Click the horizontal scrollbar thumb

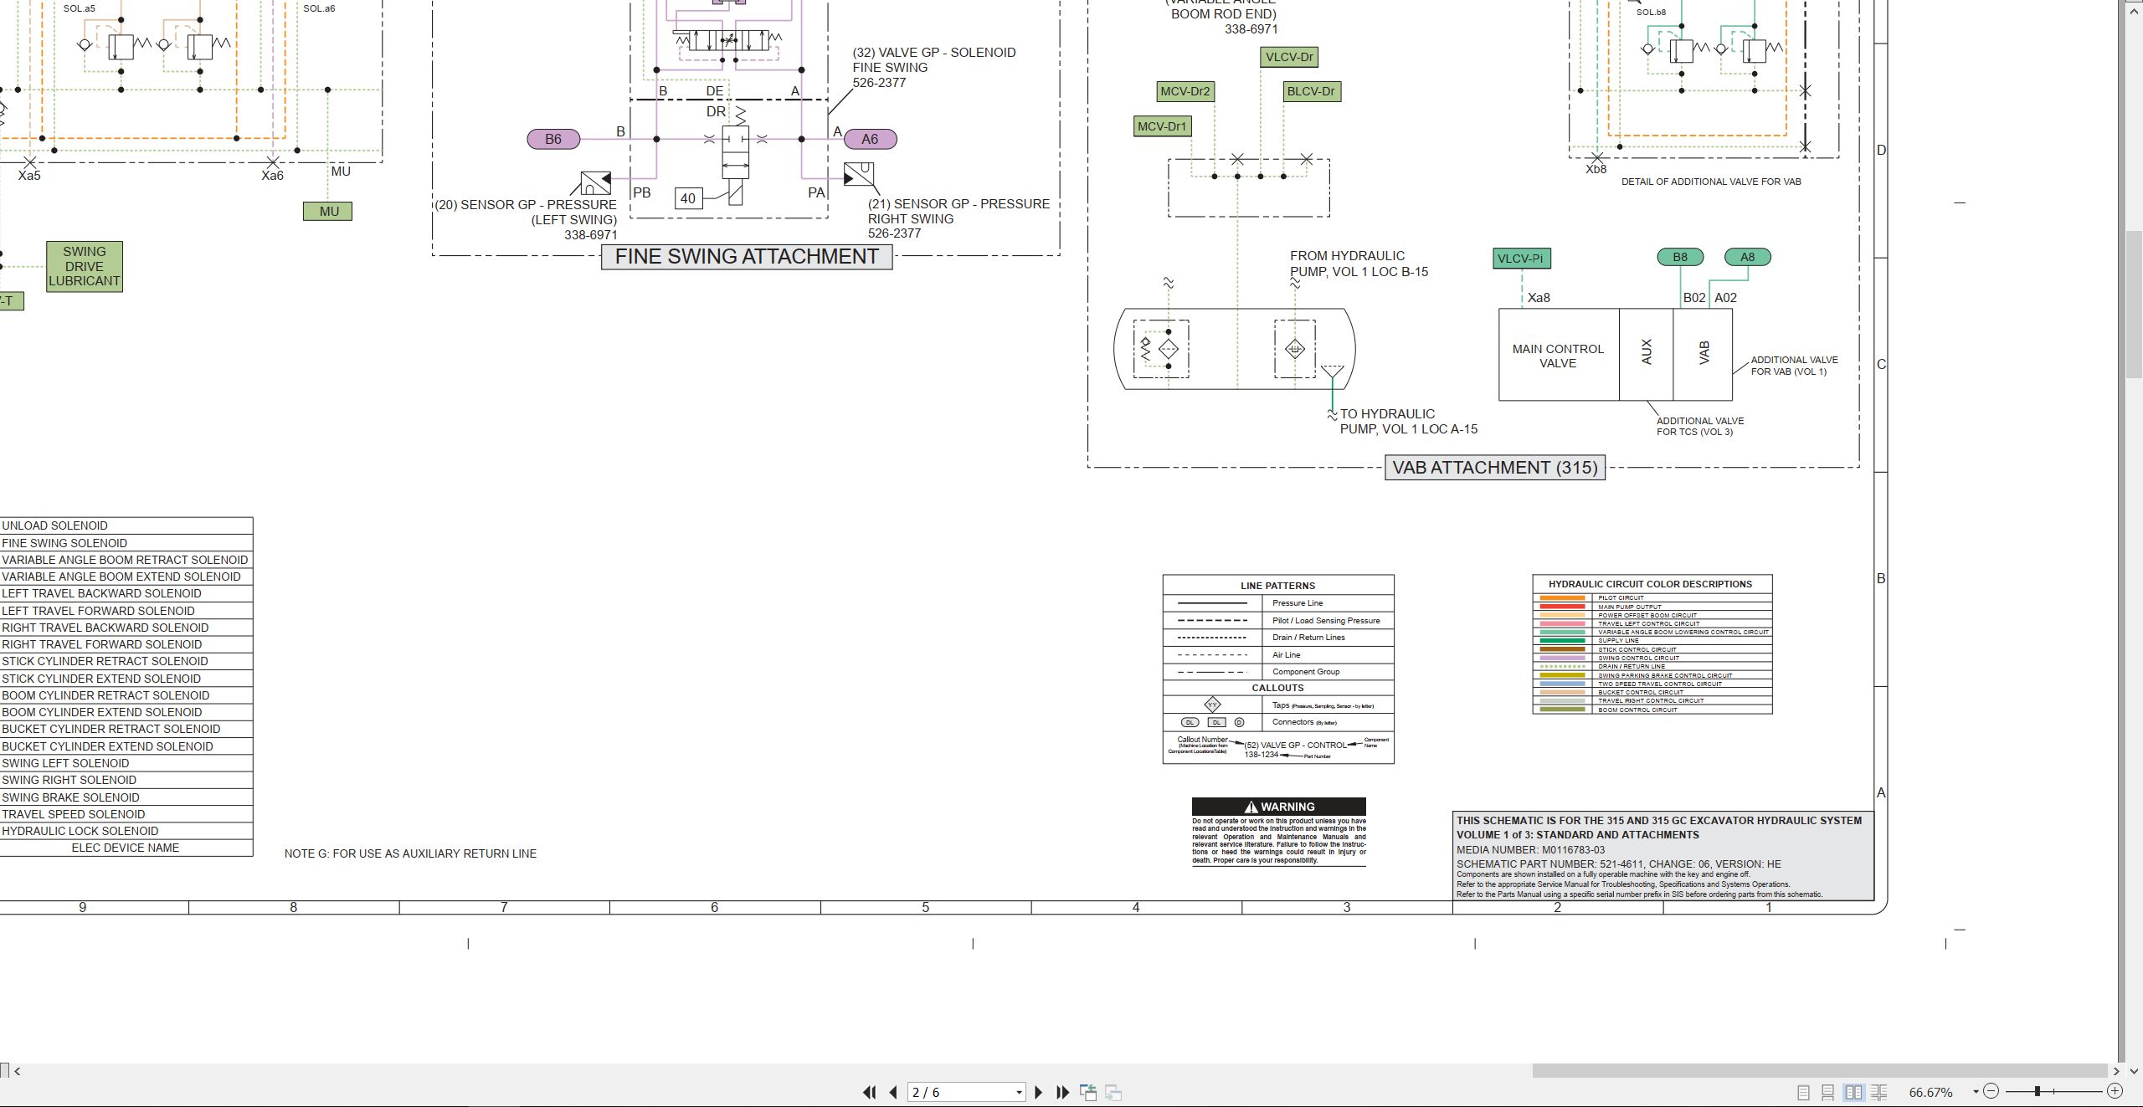point(1820,1071)
